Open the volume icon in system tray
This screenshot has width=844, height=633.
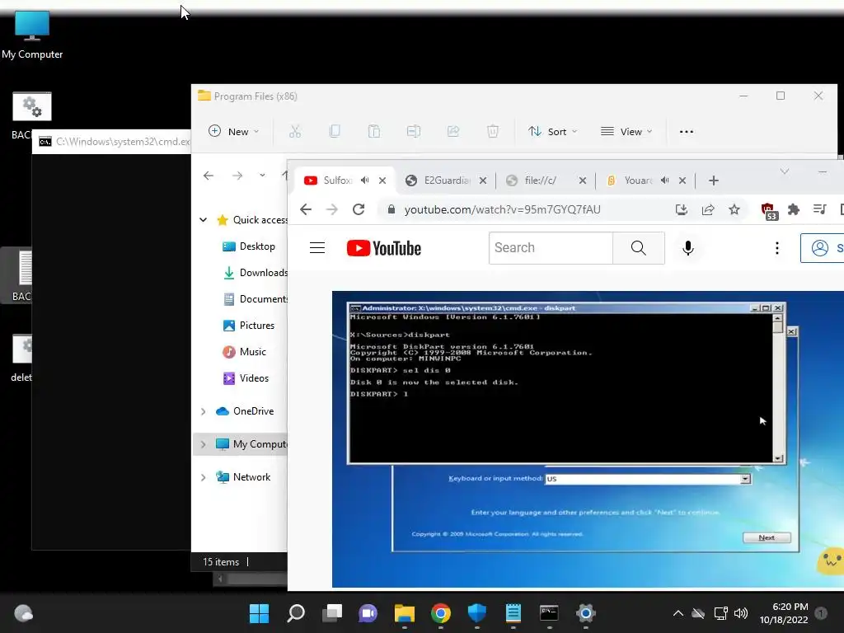tap(741, 613)
